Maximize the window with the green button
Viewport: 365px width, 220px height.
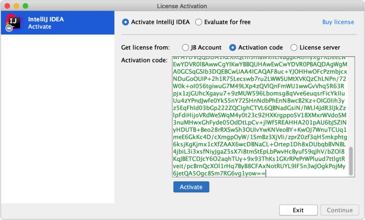[25, 6]
